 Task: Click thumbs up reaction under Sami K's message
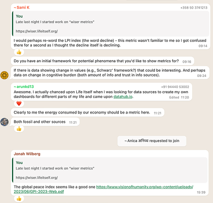coord(19,52)
